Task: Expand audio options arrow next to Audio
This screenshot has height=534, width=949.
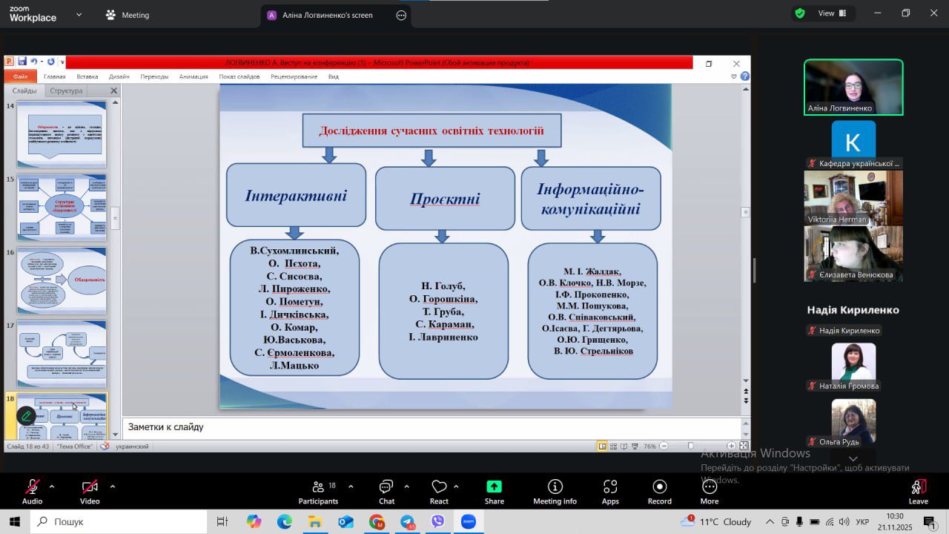Action: (52, 487)
